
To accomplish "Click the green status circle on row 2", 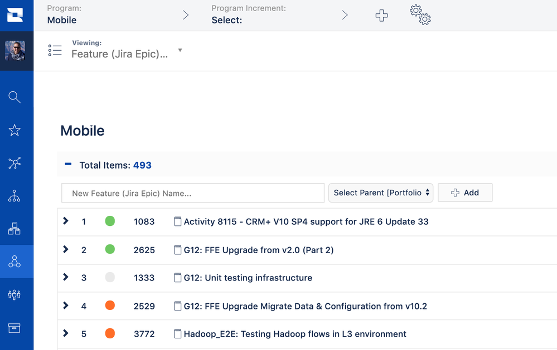I will pyautogui.click(x=110, y=249).
